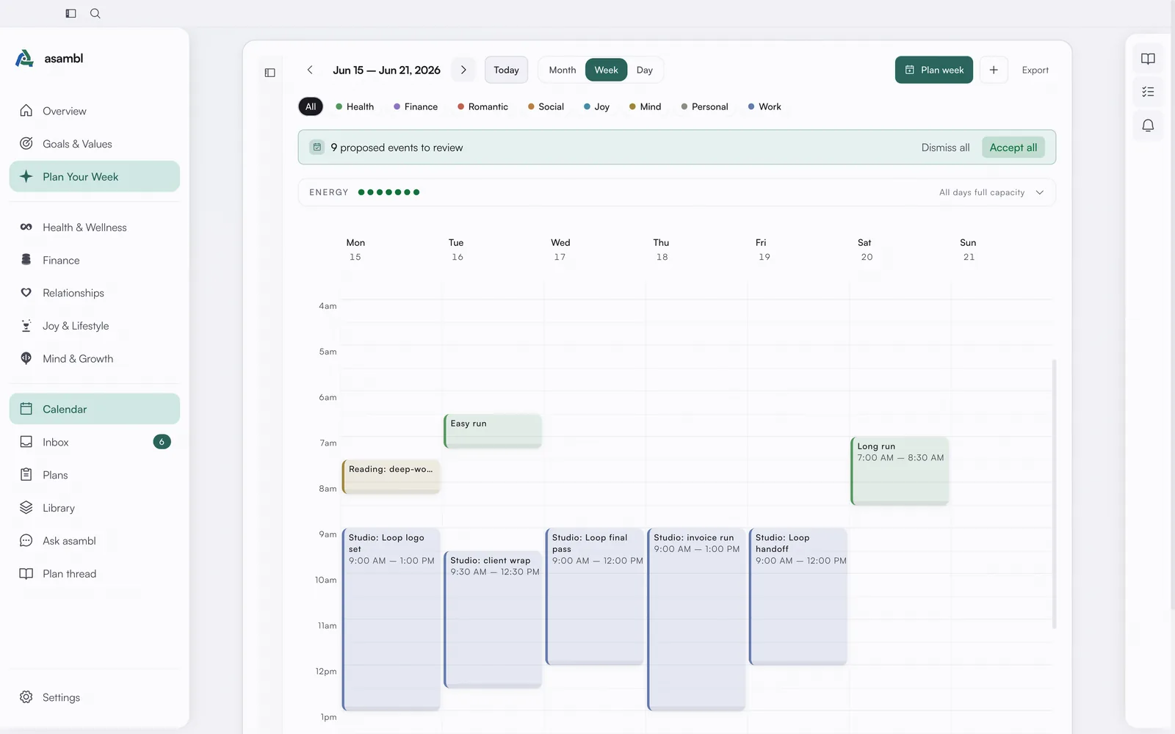Open Mind & Growth brain icon

click(26, 358)
